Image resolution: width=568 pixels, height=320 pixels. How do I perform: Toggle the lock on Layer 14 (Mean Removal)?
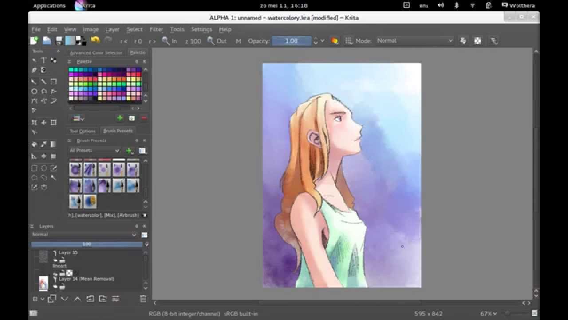(x=62, y=286)
